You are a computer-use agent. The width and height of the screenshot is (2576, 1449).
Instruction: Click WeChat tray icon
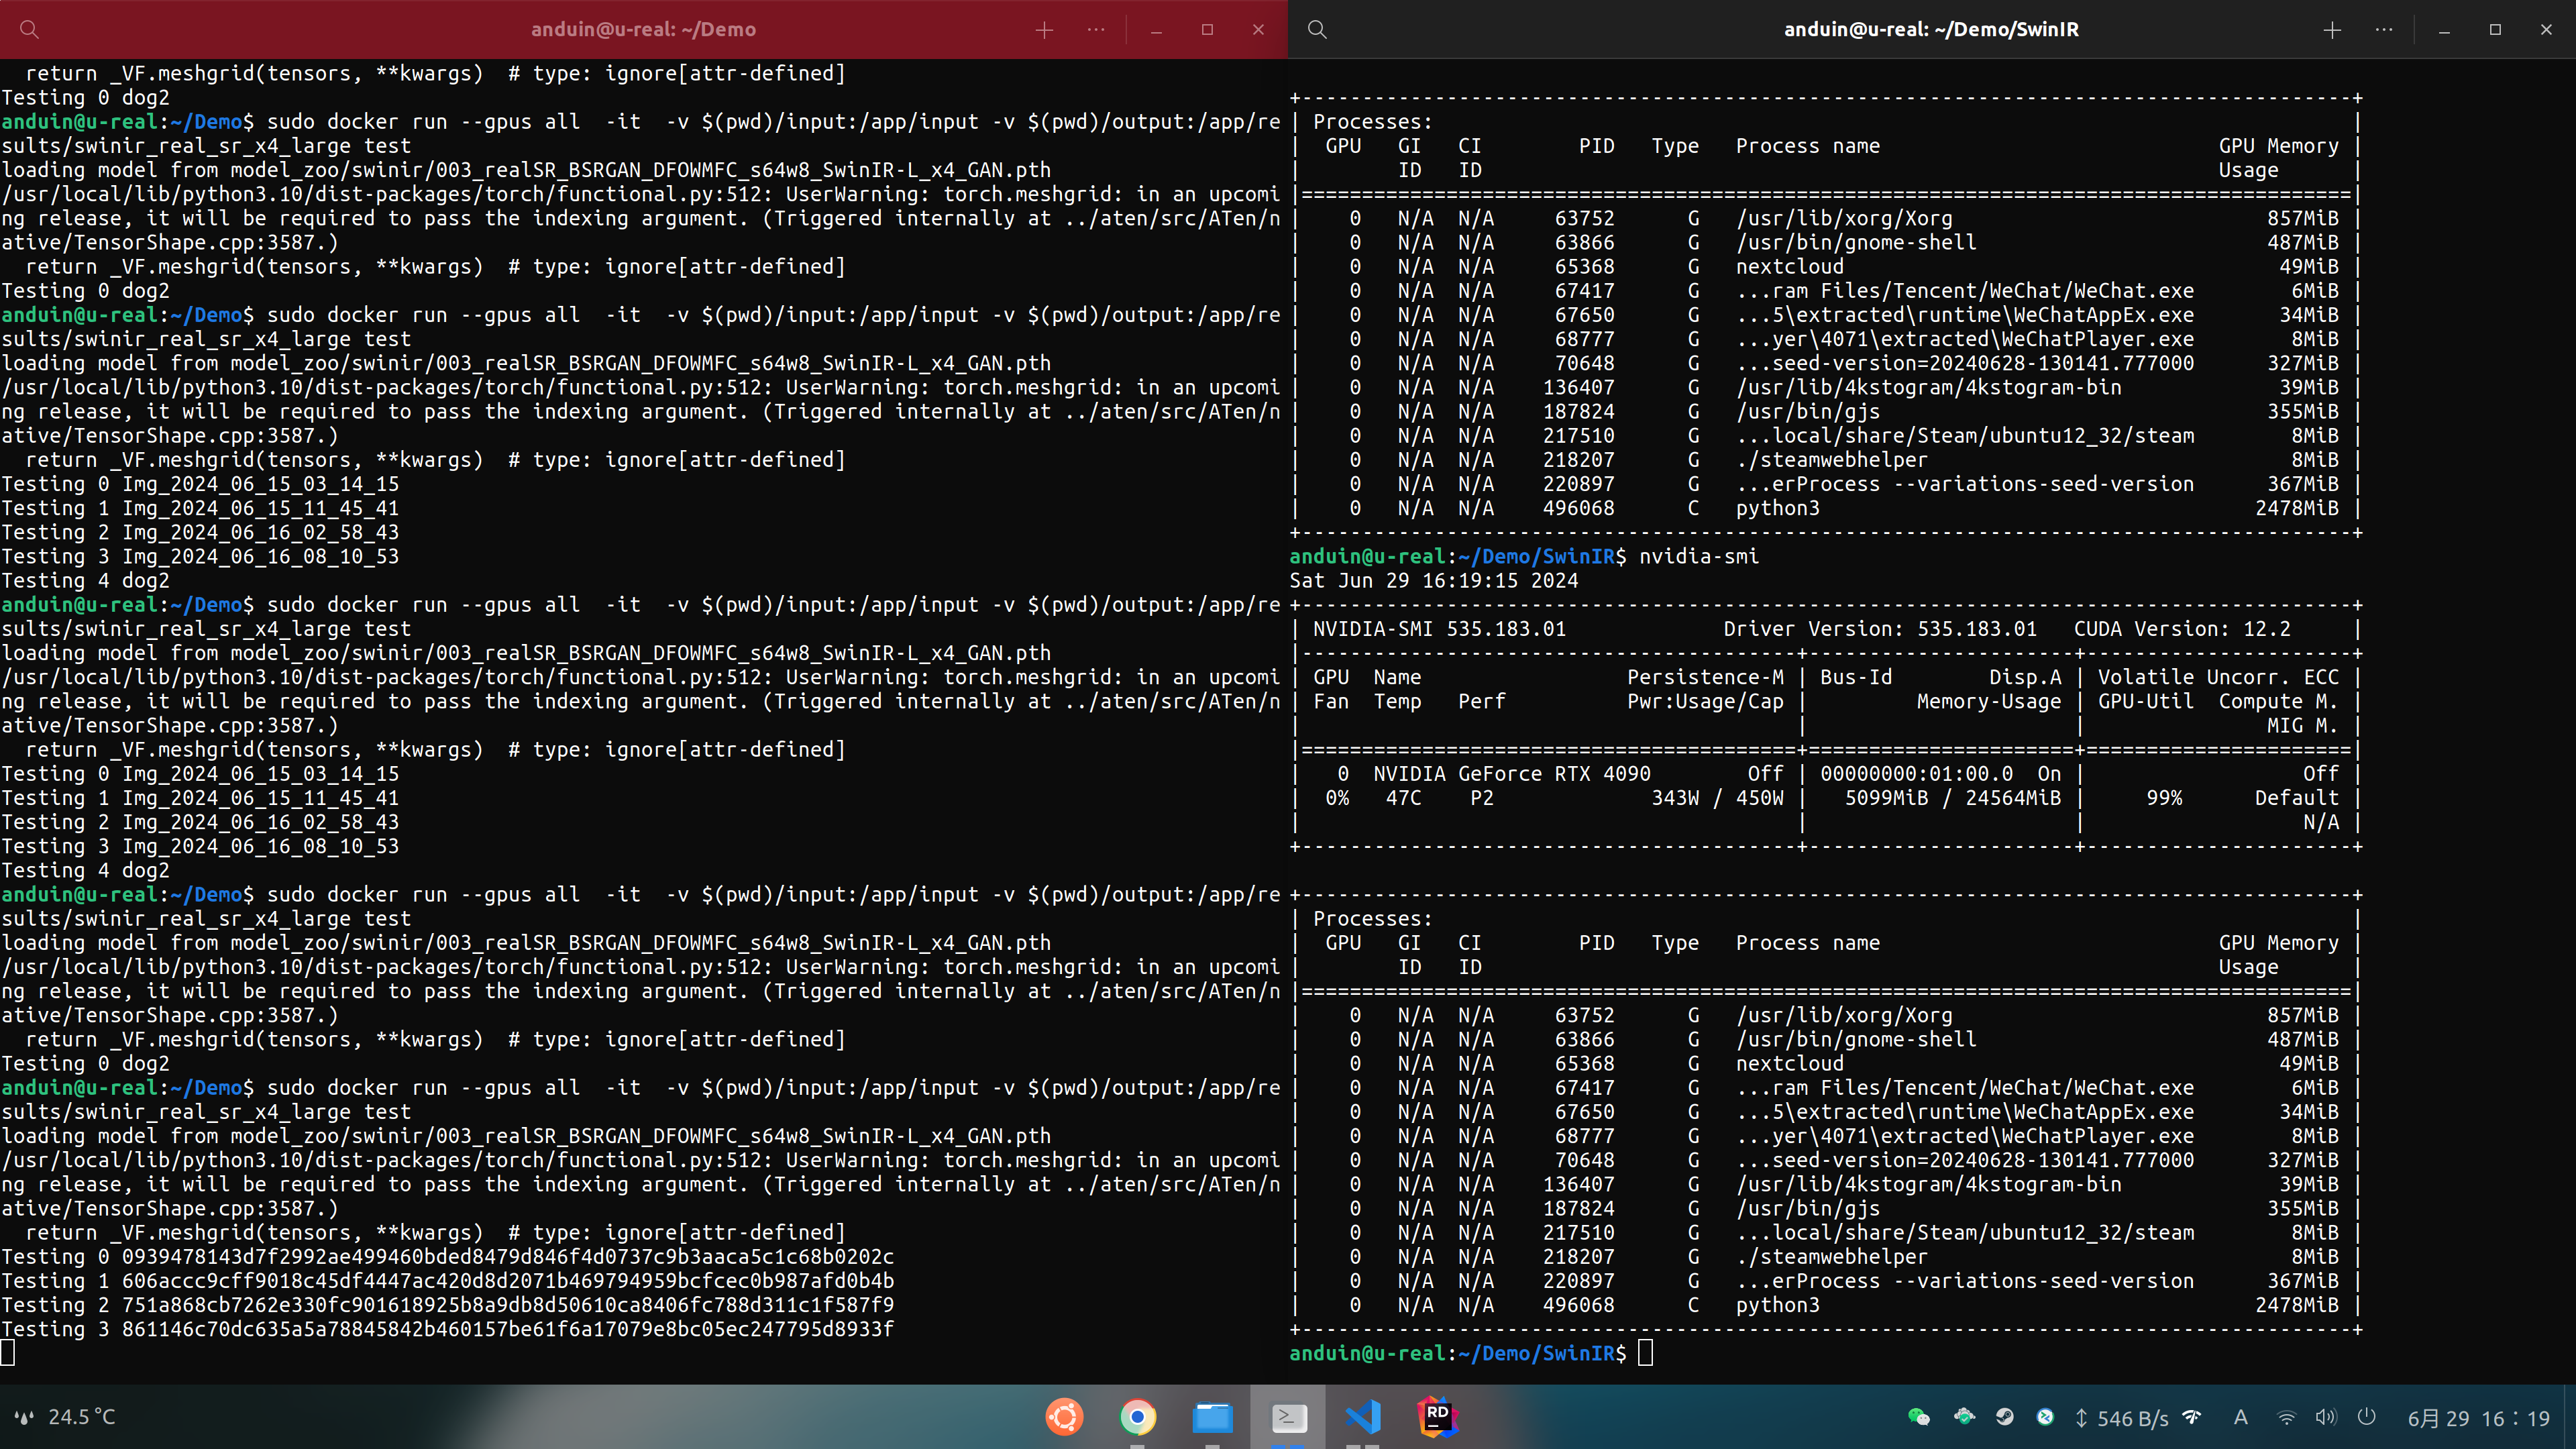click(1918, 1417)
